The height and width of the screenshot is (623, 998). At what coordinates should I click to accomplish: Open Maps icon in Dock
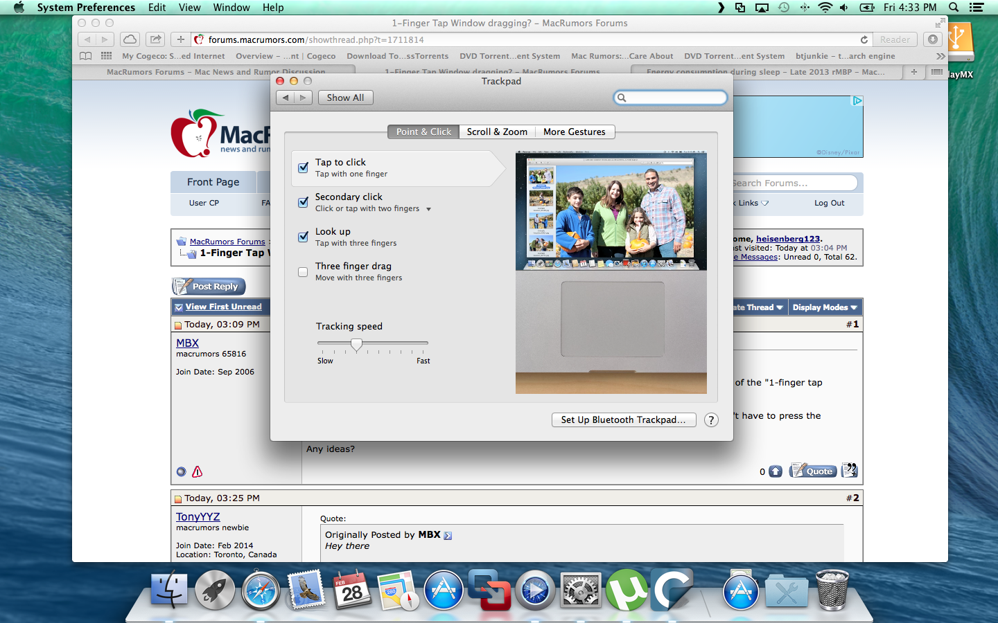[x=398, y=590]
